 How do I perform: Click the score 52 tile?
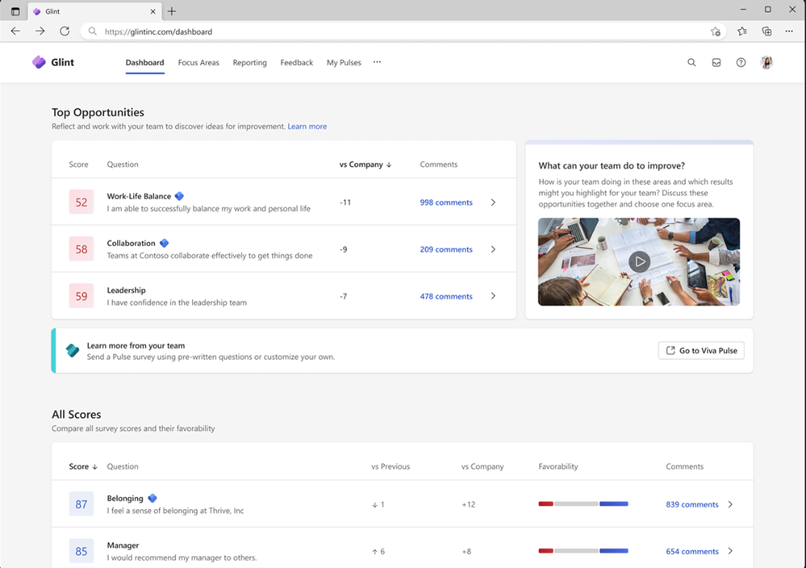(x=81, y=202)
